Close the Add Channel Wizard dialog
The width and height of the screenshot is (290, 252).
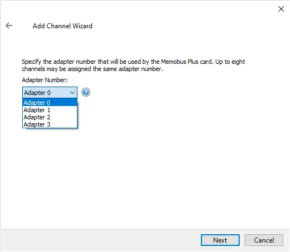click(x=281, y=9)
